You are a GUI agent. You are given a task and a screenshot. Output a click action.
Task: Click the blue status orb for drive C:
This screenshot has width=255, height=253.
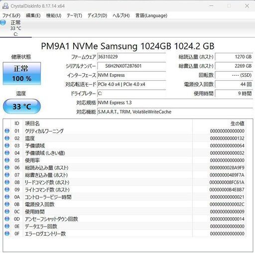[x=2, y=22]
